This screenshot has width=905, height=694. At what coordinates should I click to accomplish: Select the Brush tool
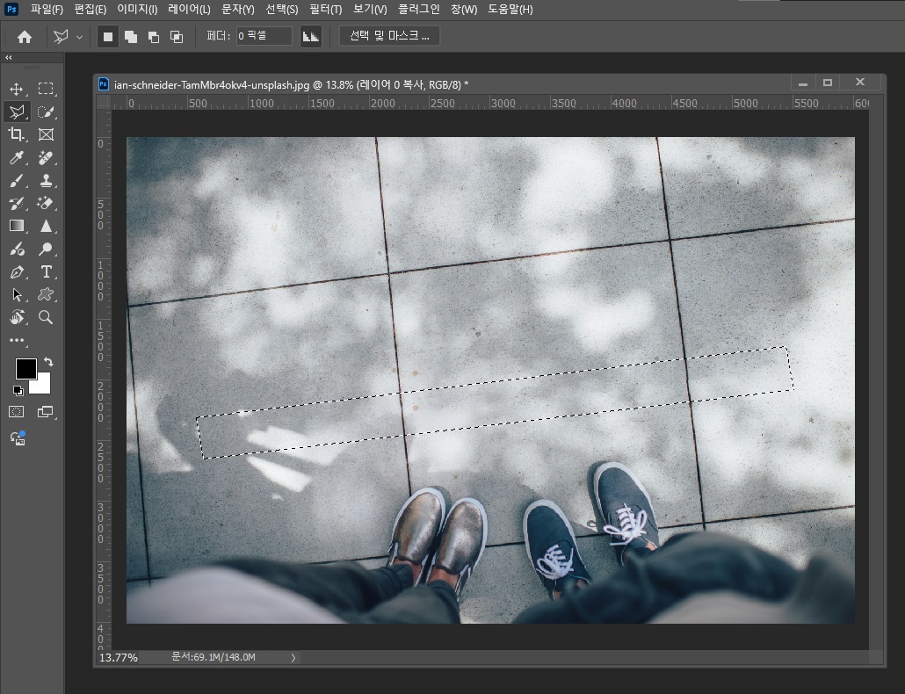pyautogui.click(x=16, y=181)
